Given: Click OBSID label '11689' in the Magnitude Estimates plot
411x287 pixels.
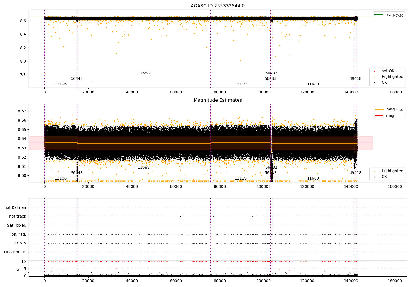Looking at the screenshot, I should tap(313, 178).
